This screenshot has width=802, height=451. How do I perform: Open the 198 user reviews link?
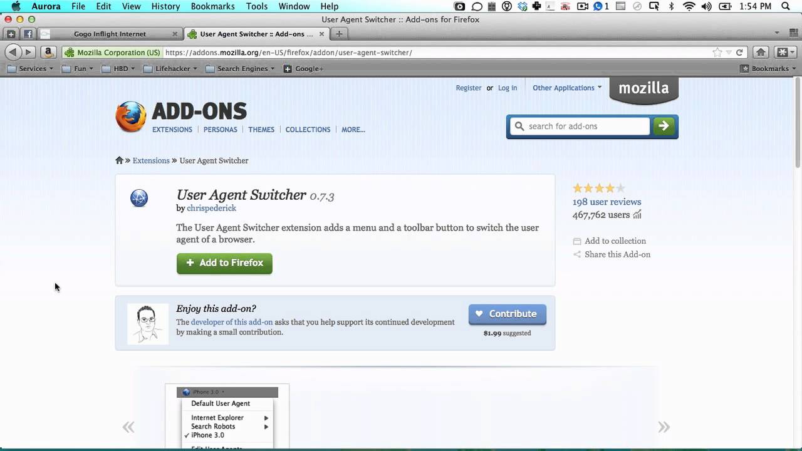(x=607, y=202)
